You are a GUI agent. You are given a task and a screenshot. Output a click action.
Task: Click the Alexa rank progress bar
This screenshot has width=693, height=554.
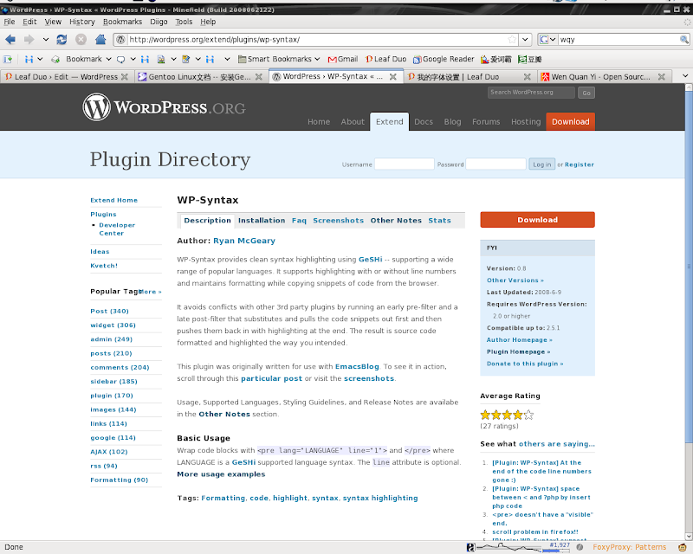(556, 551)
